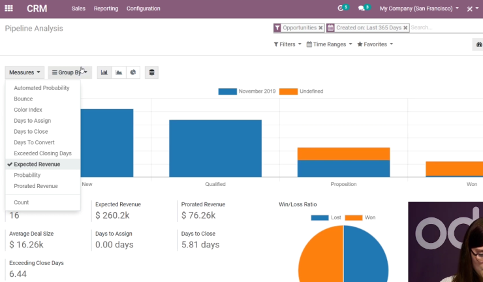Uncheck the Expected Revenue measure

(x=43, y=164)
